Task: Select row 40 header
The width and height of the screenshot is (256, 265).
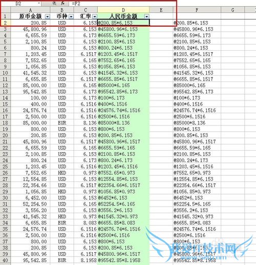Action: click(5, 260)
